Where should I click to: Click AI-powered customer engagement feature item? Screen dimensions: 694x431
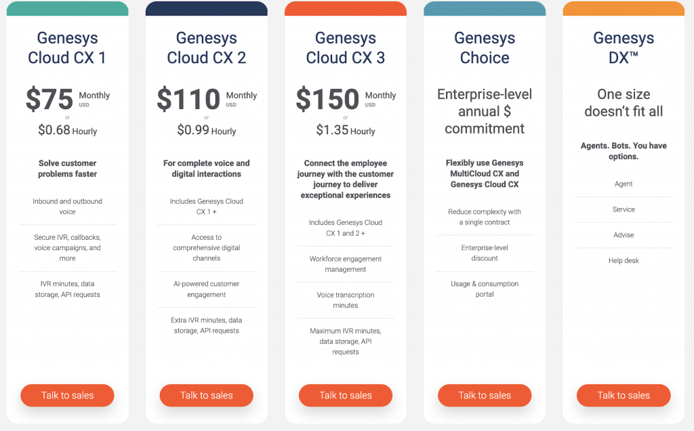[x=206, y=289]
